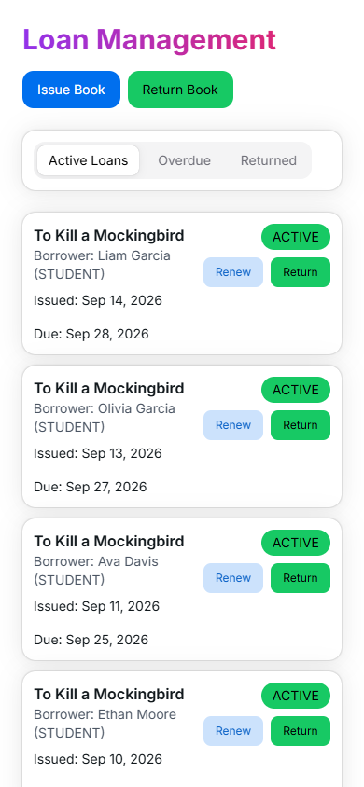This screenshot has height=787, width=364.
Task: Switch to the Overdue tab
Action: (x=184, y=160)
